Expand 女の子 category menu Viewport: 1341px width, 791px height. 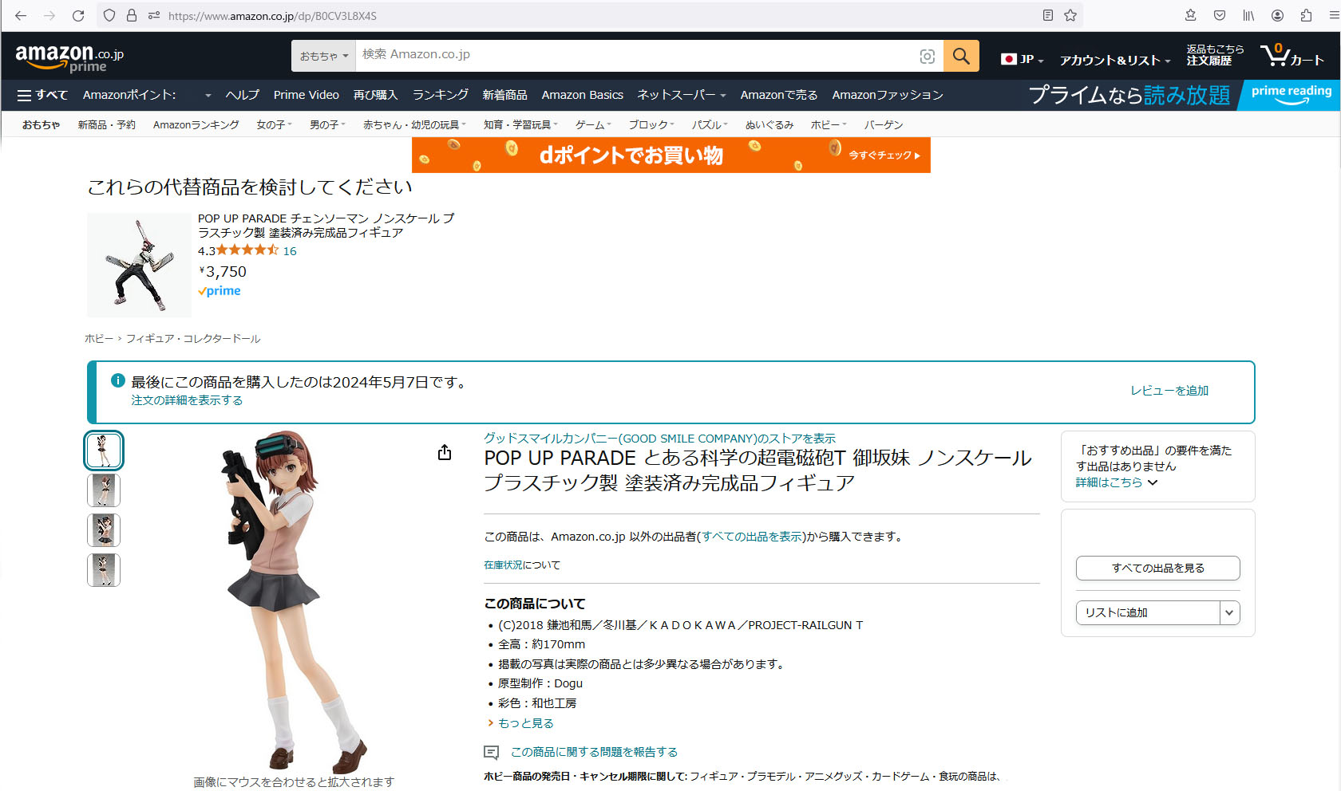274,124
